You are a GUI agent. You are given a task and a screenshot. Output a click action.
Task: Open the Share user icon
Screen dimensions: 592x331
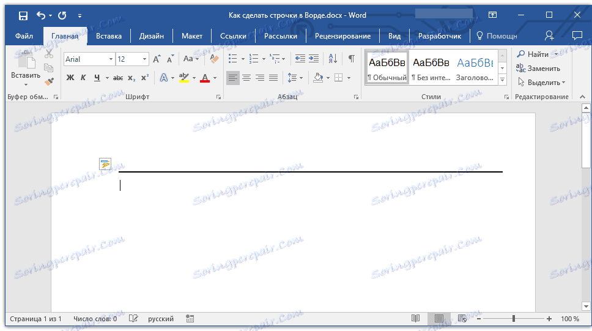[x=549, y=35]
